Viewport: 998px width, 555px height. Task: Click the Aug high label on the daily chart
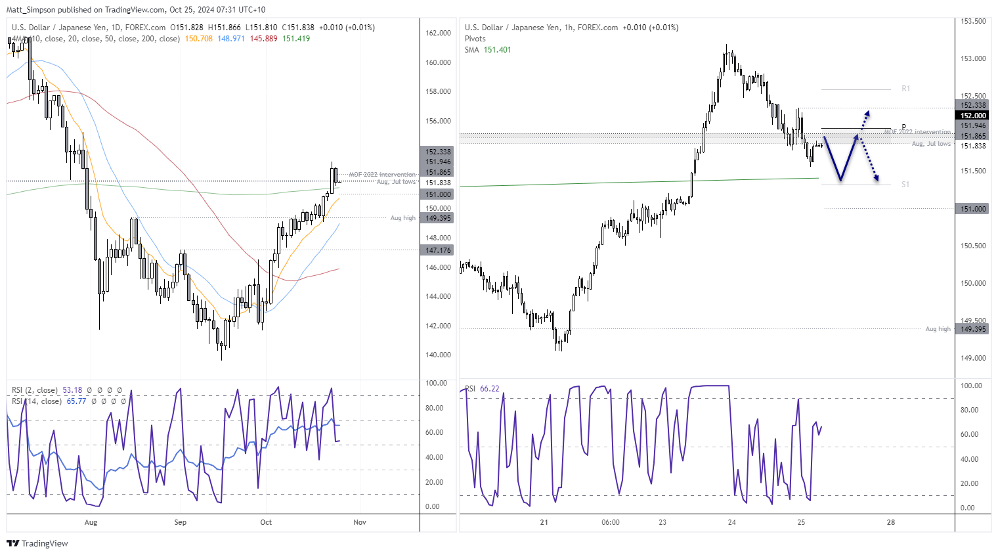point(403,218)
